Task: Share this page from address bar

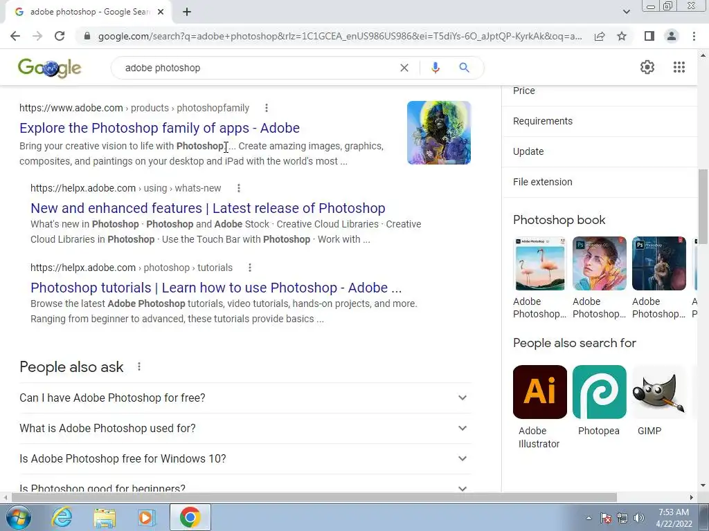Action: coord(600,36)
